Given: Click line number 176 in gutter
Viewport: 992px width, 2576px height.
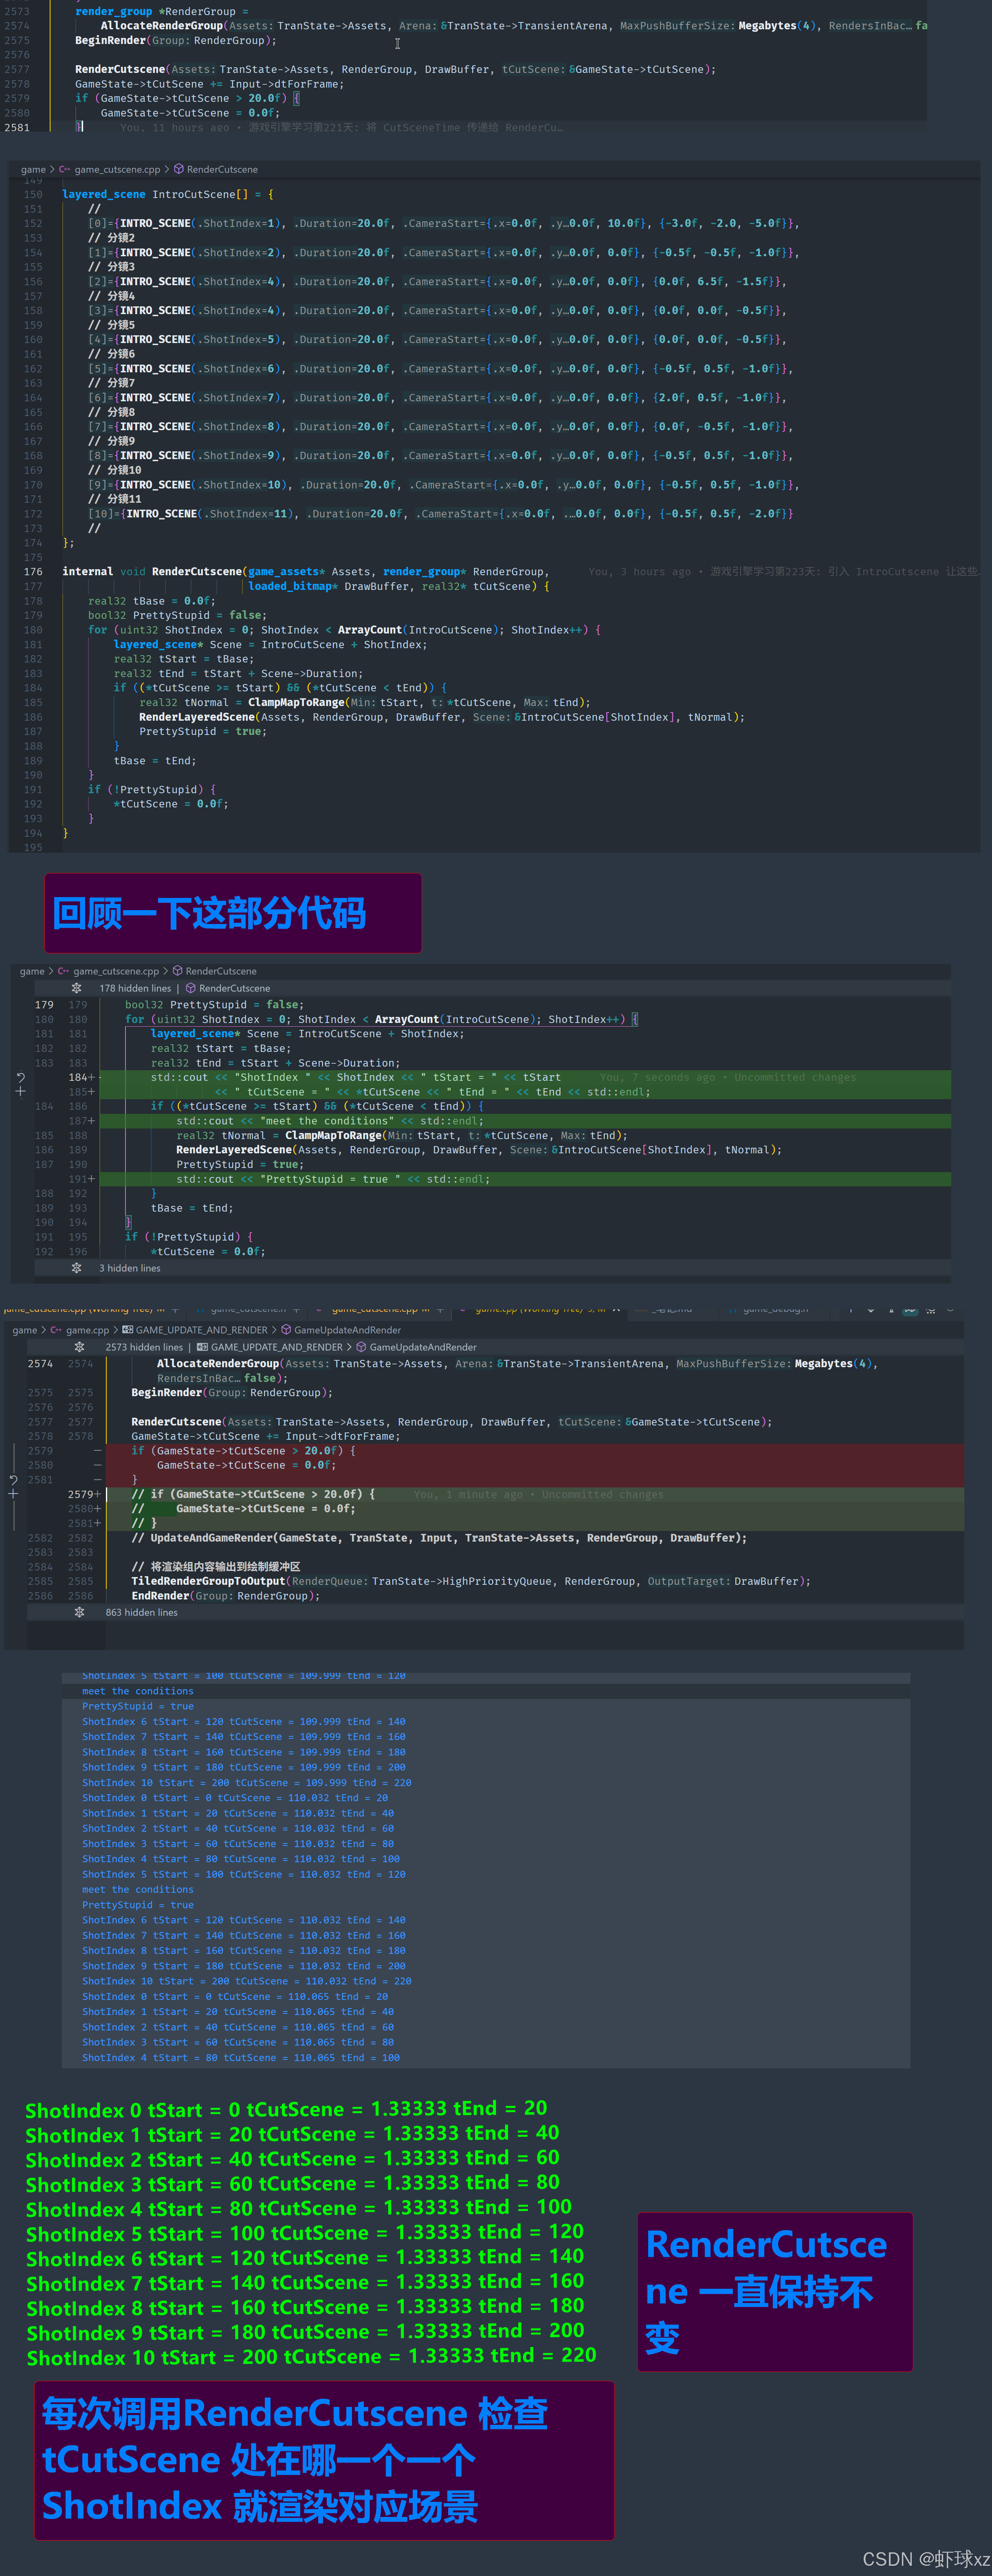Looking at the screenshot, I should 33,572.
